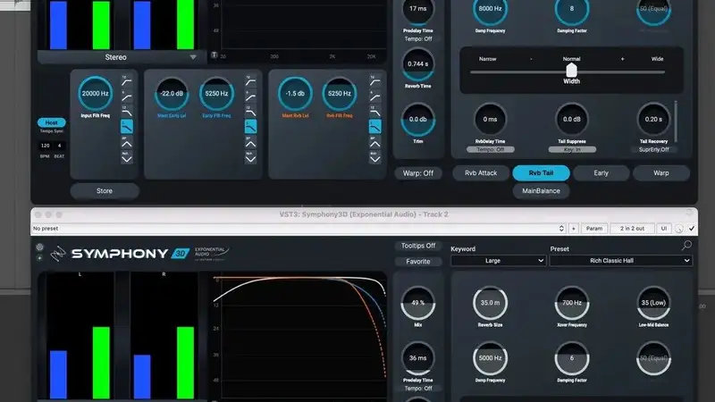Switch to MainBalance tab
The image size is (715, 402).
coord(541,191)
